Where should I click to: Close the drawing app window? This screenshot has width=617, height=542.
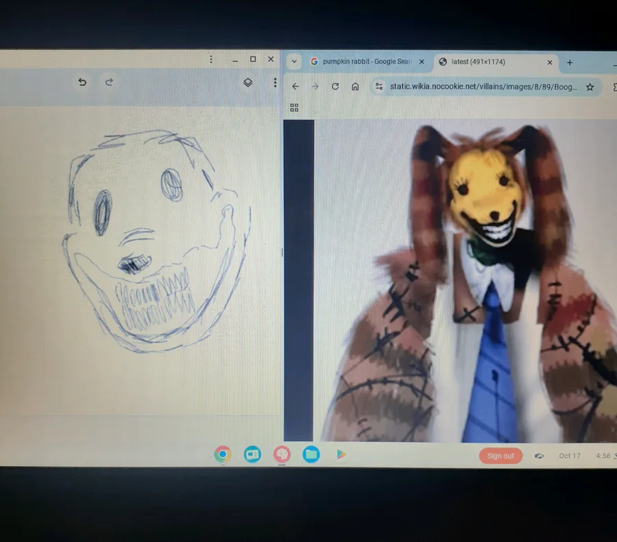[271, 59]
